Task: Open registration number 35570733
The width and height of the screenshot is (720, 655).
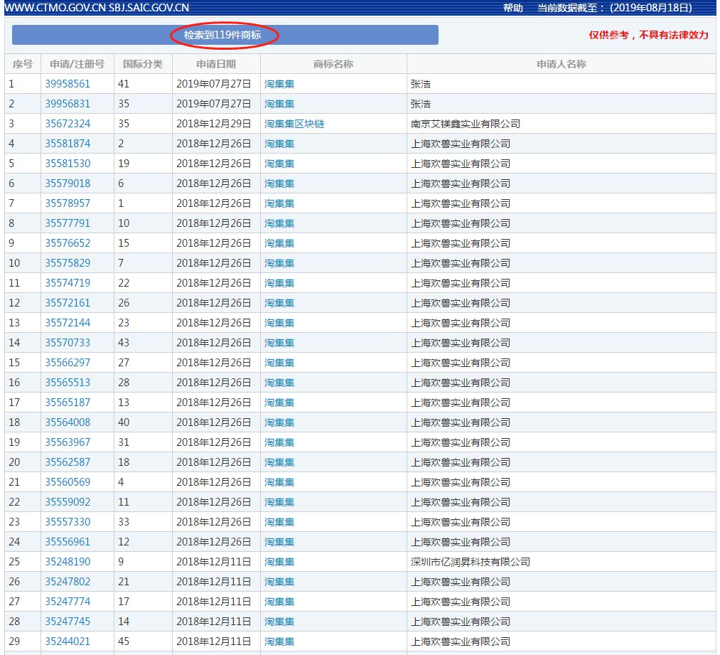Action: click(68, 343)
